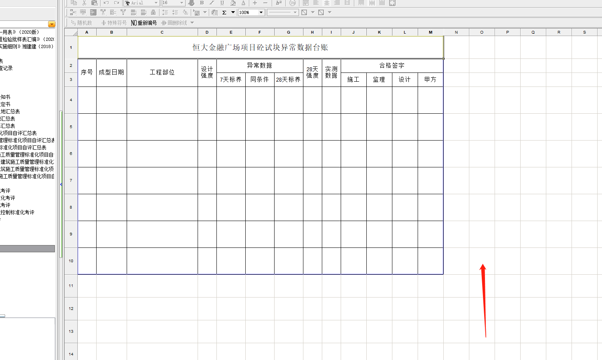The height and width of the screenshot is (360, 602).
Task: Click the plus icon in toolbar
Action: 255,2
